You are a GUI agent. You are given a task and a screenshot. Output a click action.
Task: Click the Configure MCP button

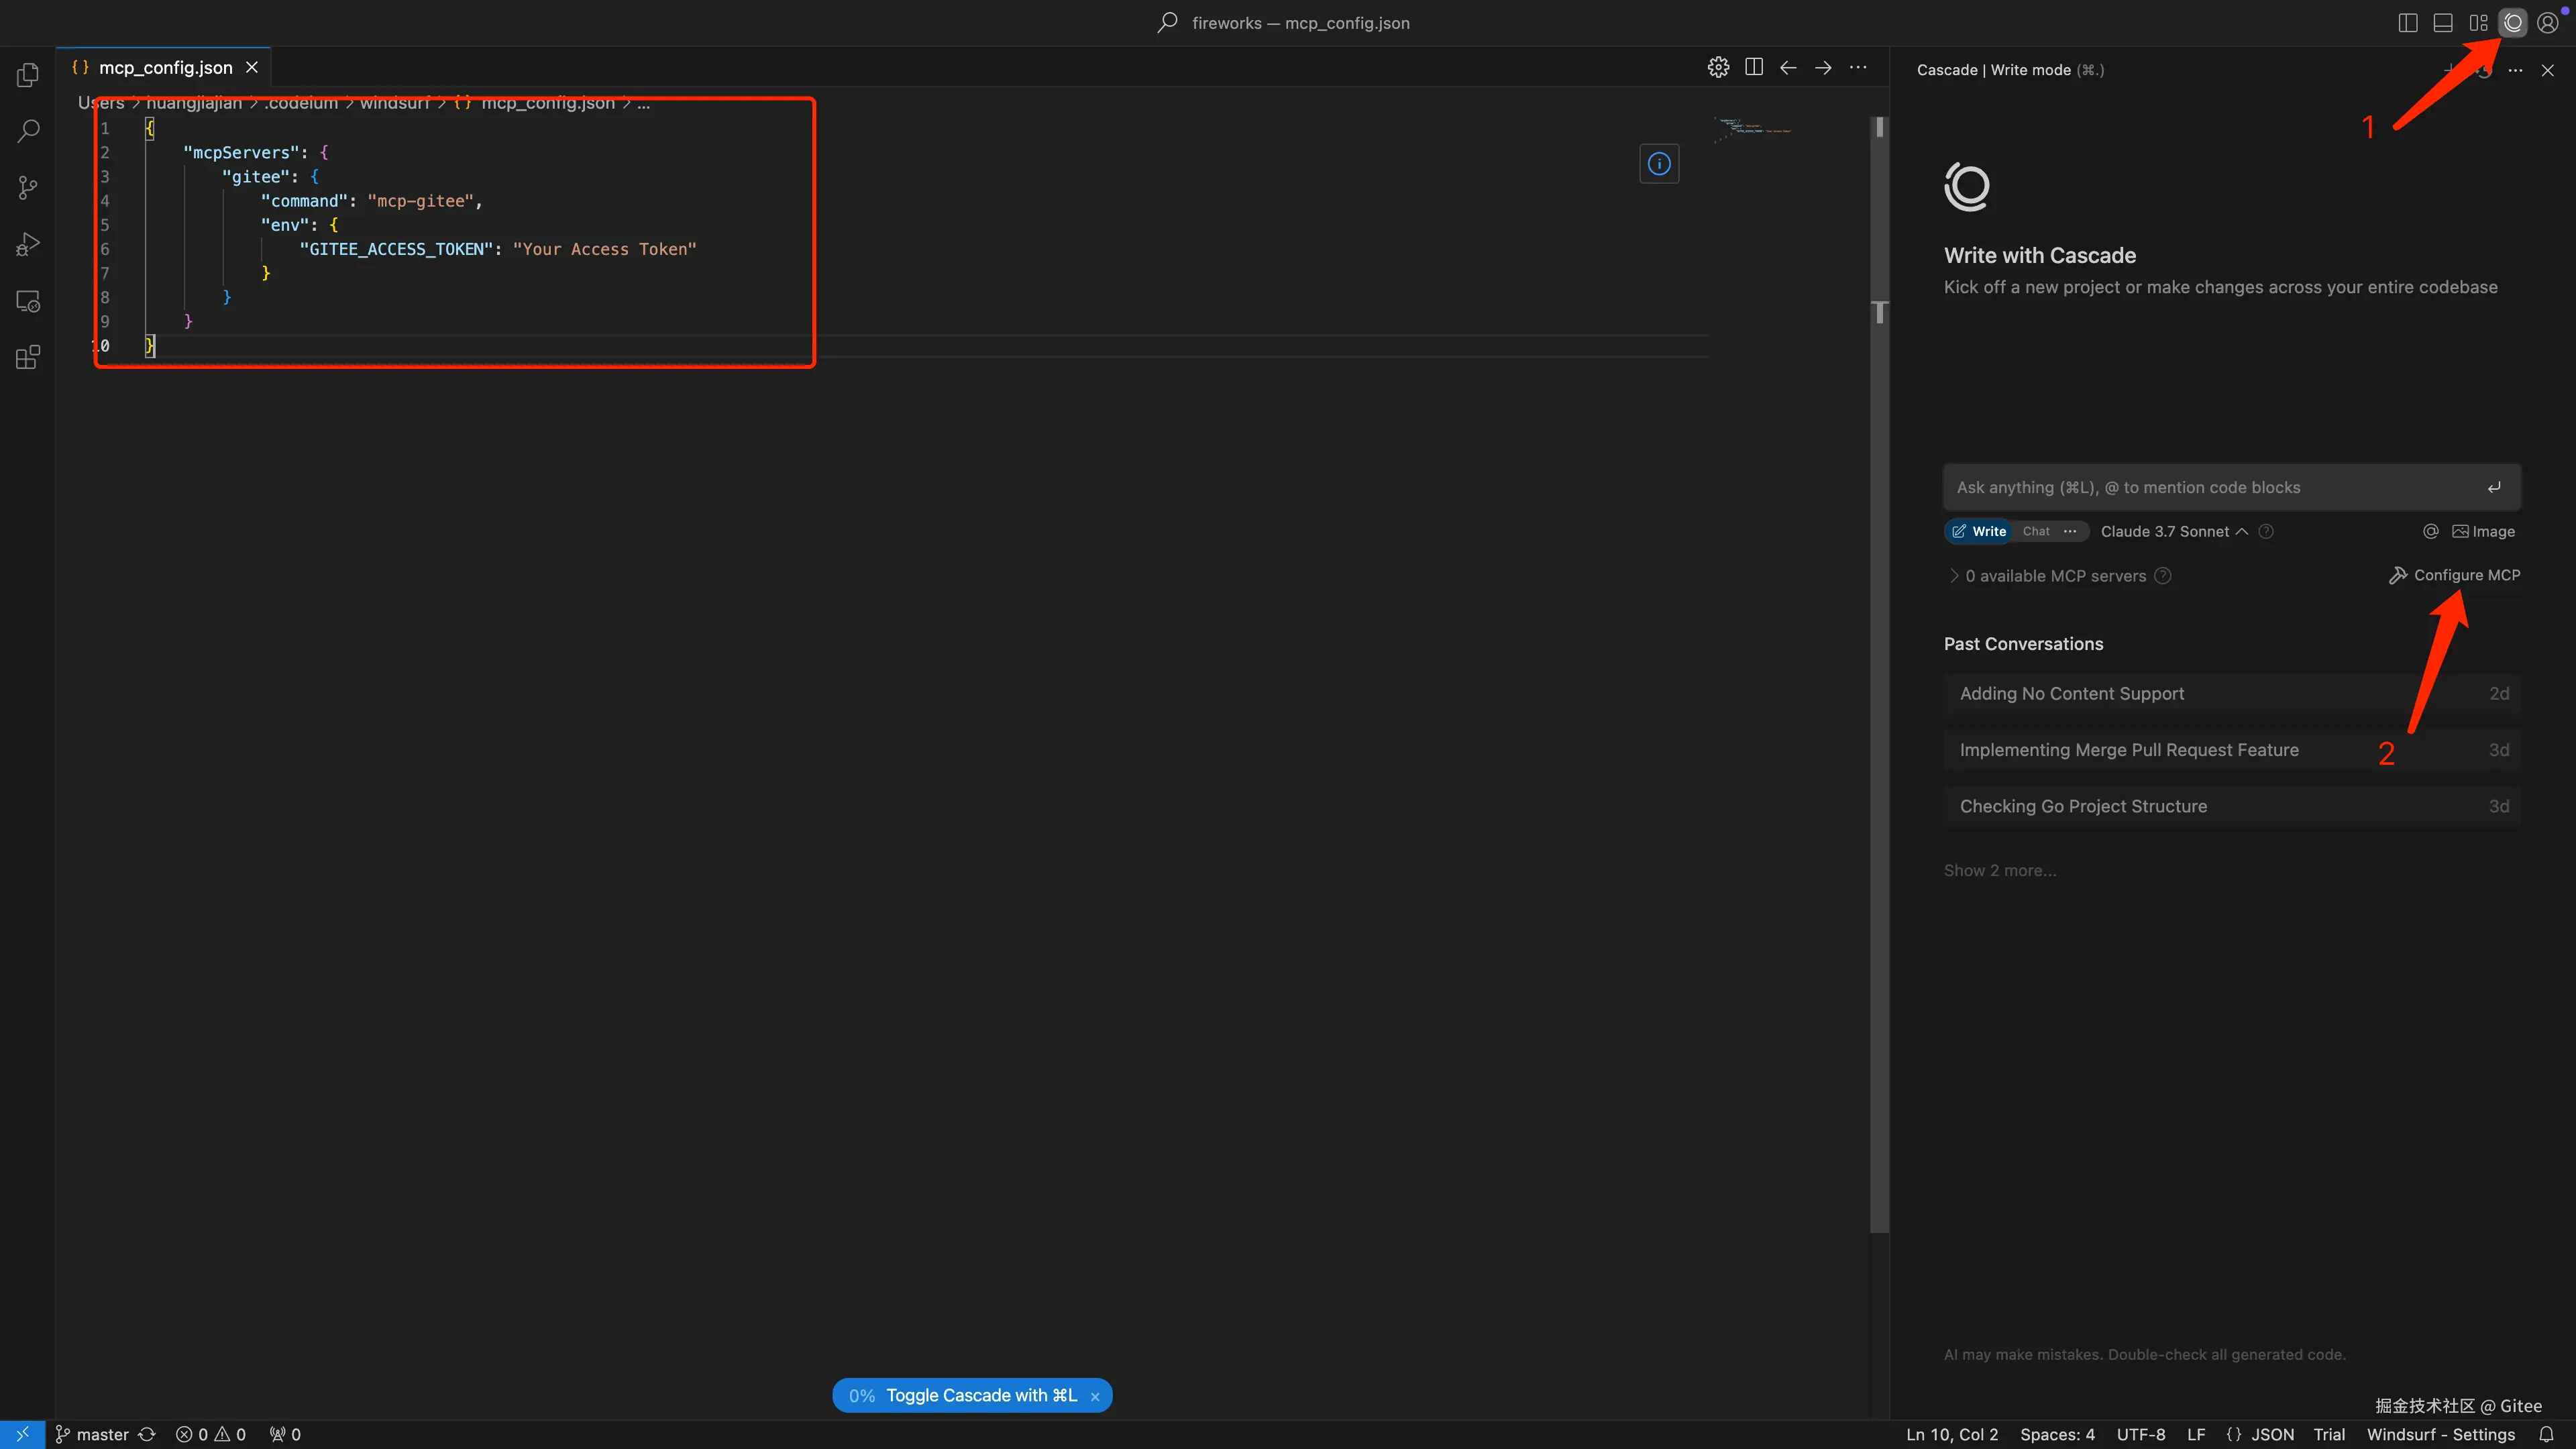click(x=2455, y=575)
